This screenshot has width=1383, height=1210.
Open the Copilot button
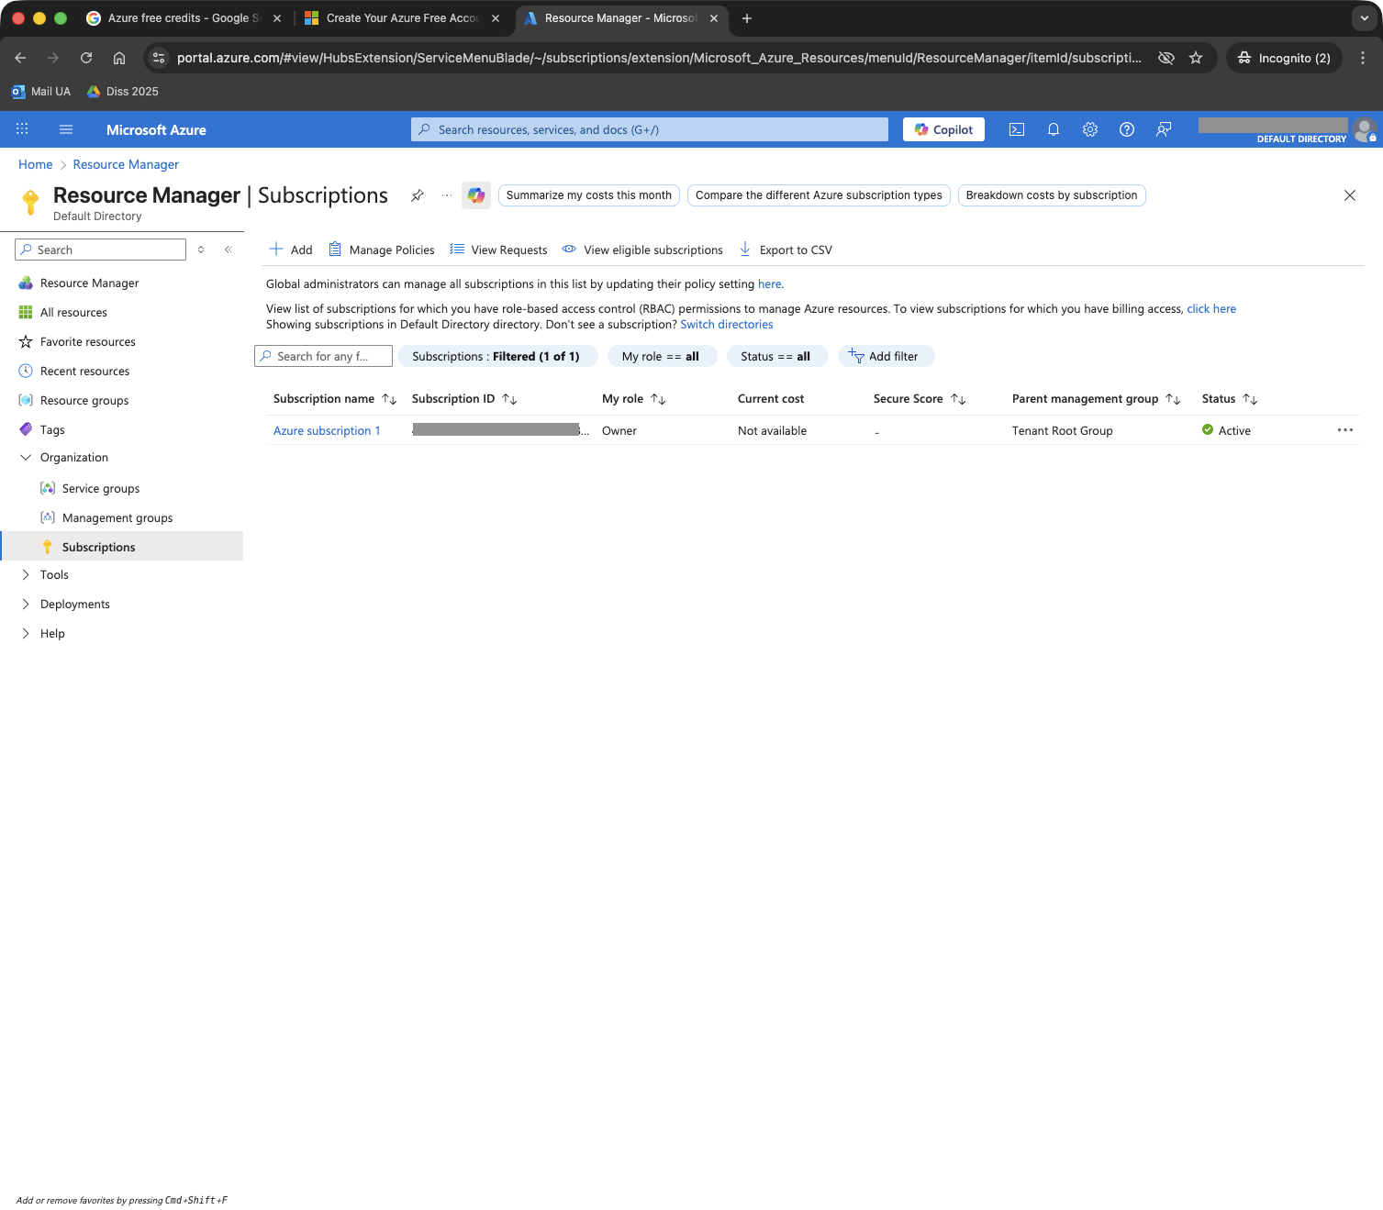pos(943,129)
